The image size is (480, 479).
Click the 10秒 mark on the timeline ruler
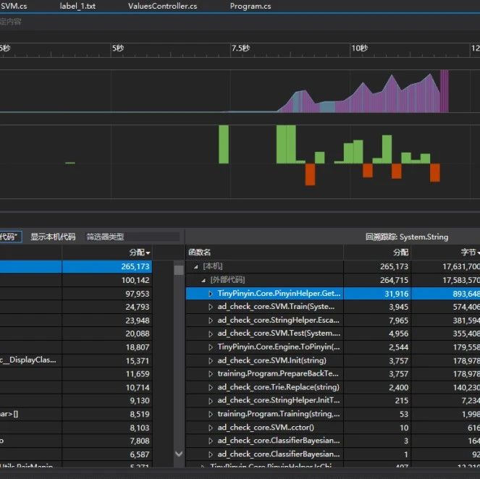tap(359, 48)
